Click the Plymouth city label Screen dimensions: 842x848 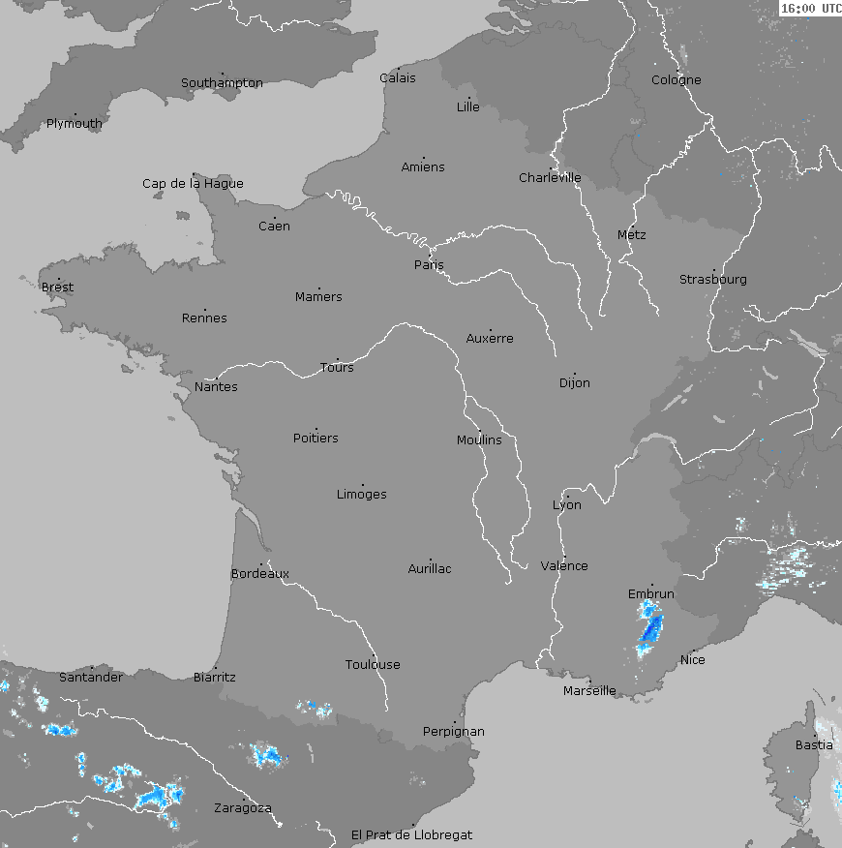coord(75,123)
